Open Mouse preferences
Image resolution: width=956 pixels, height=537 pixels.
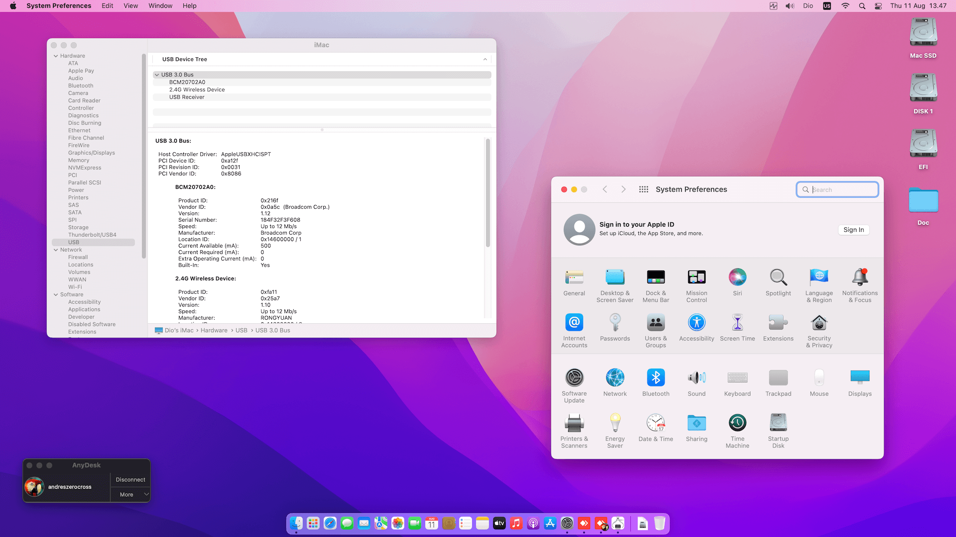tap(819, 383)
